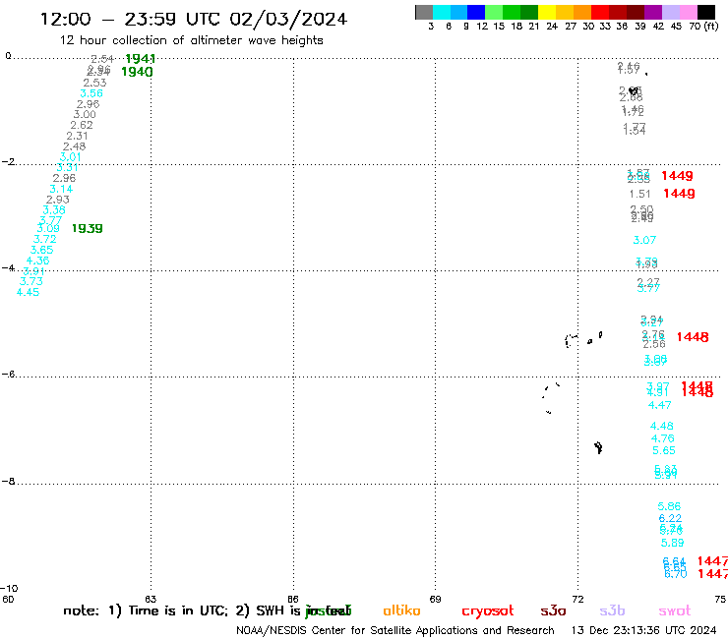The width and height of the screenshot is (728, 639).
Task: Select the bright red 33 ft legend swatch
Action: (600, 12)
